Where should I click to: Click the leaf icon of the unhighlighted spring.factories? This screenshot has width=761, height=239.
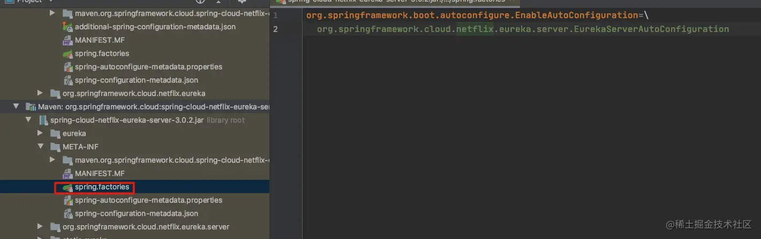(67, 53)
